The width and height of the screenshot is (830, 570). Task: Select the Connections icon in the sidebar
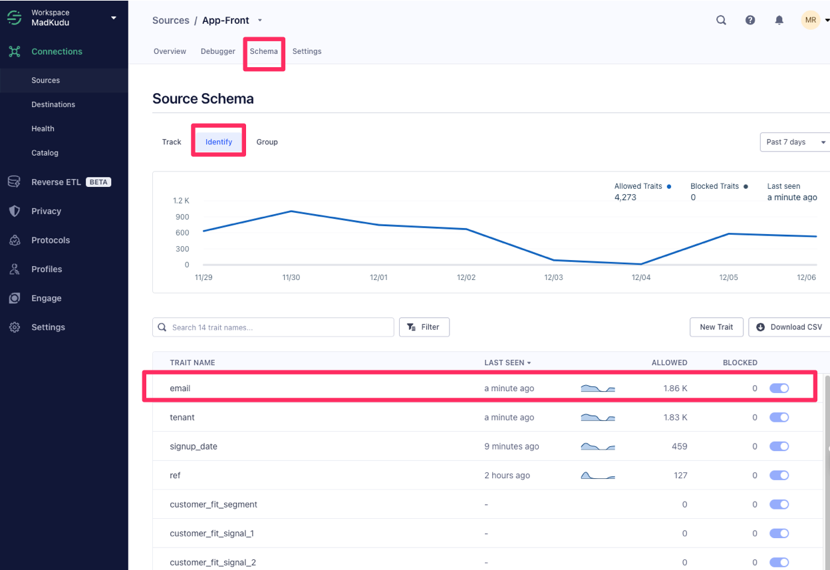13,51
